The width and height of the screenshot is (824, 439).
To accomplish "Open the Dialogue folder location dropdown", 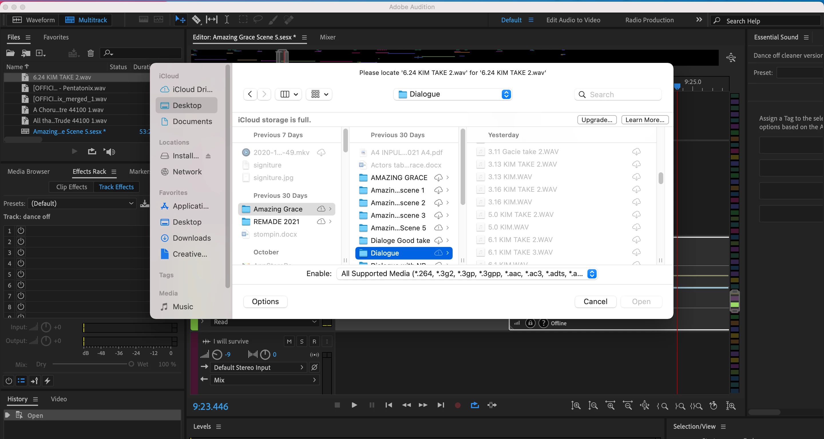I will pos(452,94).
